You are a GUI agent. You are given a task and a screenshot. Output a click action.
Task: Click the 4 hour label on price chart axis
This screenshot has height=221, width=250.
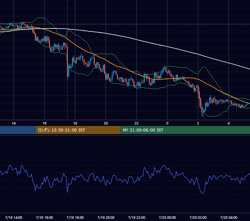[229, 123]
